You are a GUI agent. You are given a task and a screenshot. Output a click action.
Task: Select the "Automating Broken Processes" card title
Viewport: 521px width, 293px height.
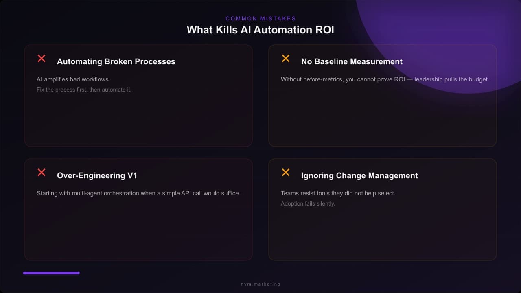click(116, 61)
